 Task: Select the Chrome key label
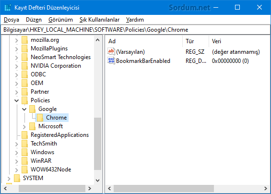point(56,118)
